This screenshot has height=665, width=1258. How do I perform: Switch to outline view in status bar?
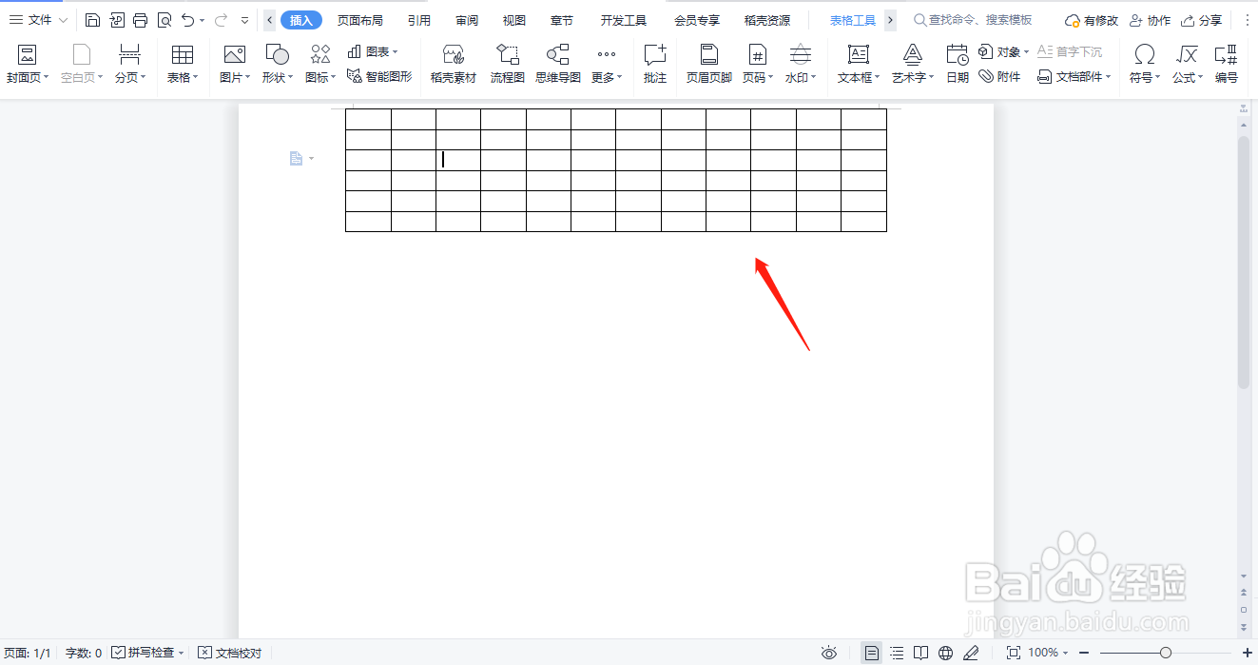pyautogui.click(x=897, y=653)
